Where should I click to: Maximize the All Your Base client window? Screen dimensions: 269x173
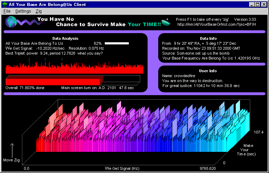click(258, 5)
